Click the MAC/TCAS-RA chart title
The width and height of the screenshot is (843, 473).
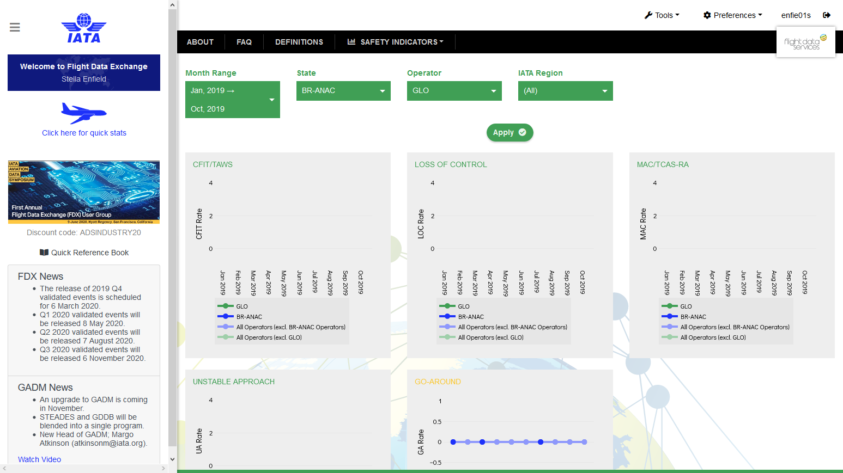tap(663, 164)
